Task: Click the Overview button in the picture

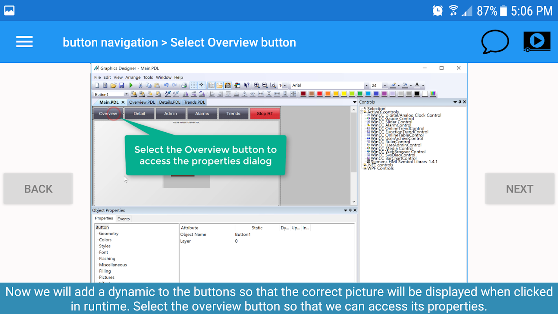Action: (108, 113)
